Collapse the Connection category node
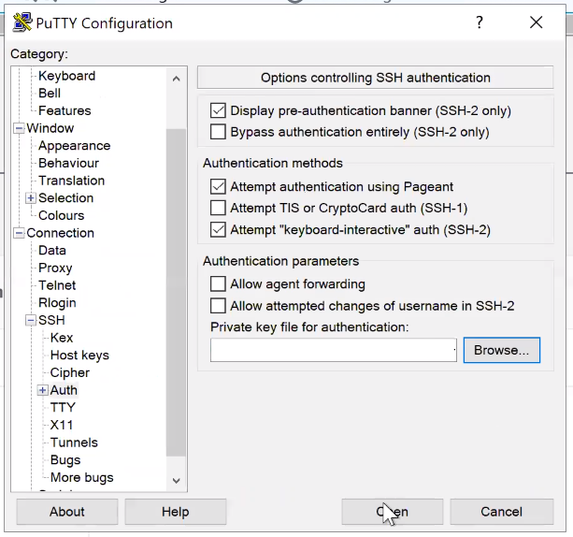This screenshot has width=573, height=537. click(19, 233)
